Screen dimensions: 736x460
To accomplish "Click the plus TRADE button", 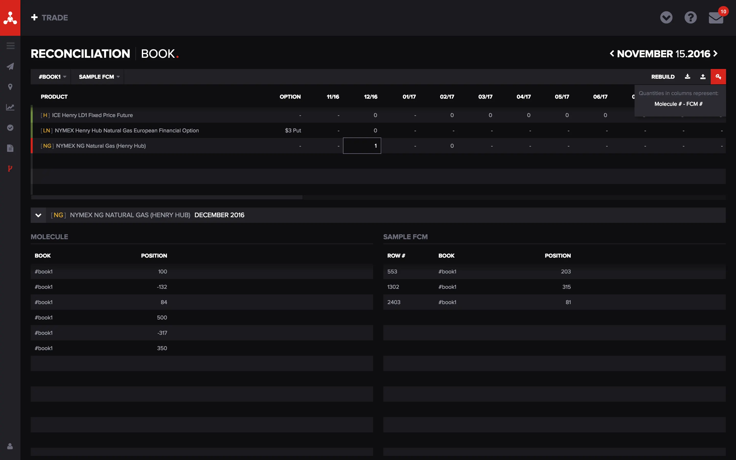I will click(50, 18).
